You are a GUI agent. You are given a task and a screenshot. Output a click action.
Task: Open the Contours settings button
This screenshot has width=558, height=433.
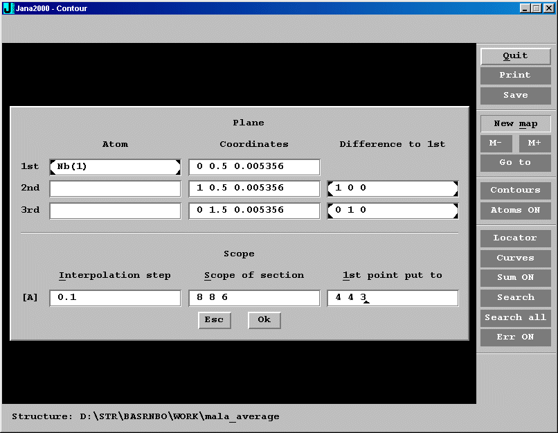click(x=515, y=191)
